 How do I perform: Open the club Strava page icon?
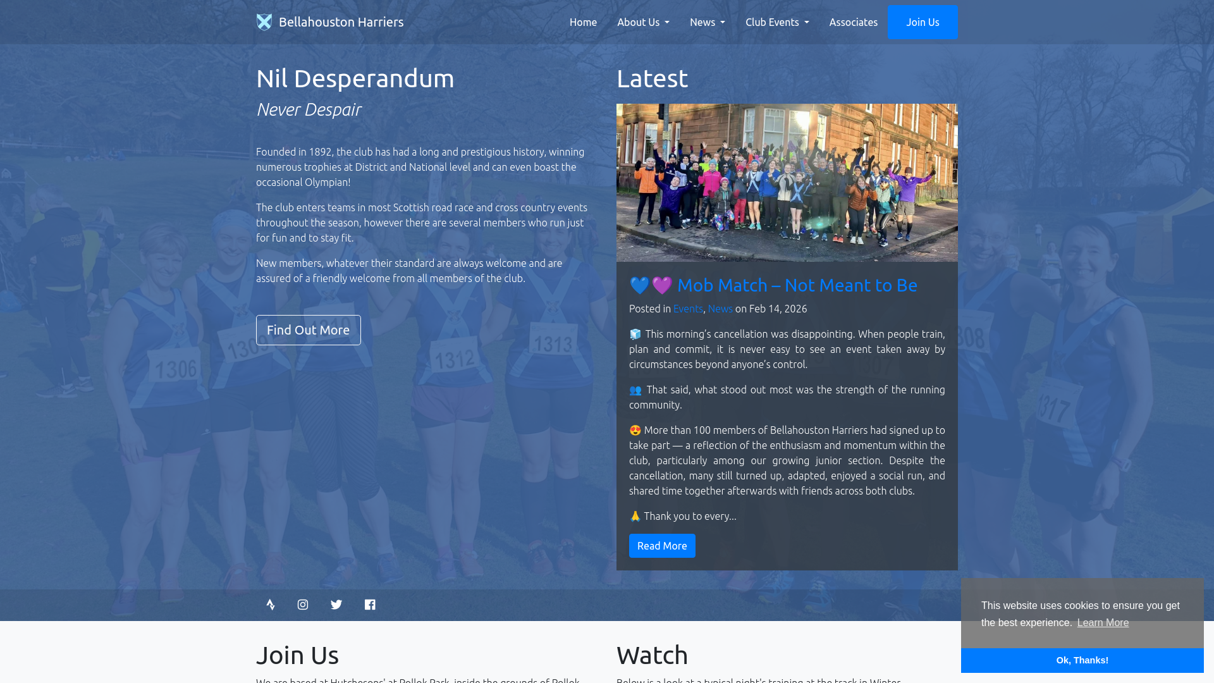[x=271, y=605]
